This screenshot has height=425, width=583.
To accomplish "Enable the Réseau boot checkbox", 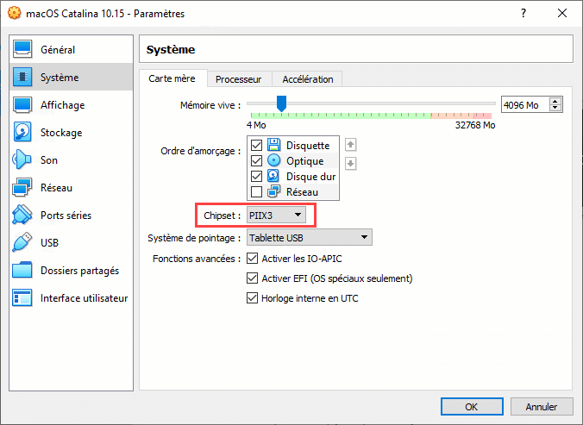I will [256, 191].
